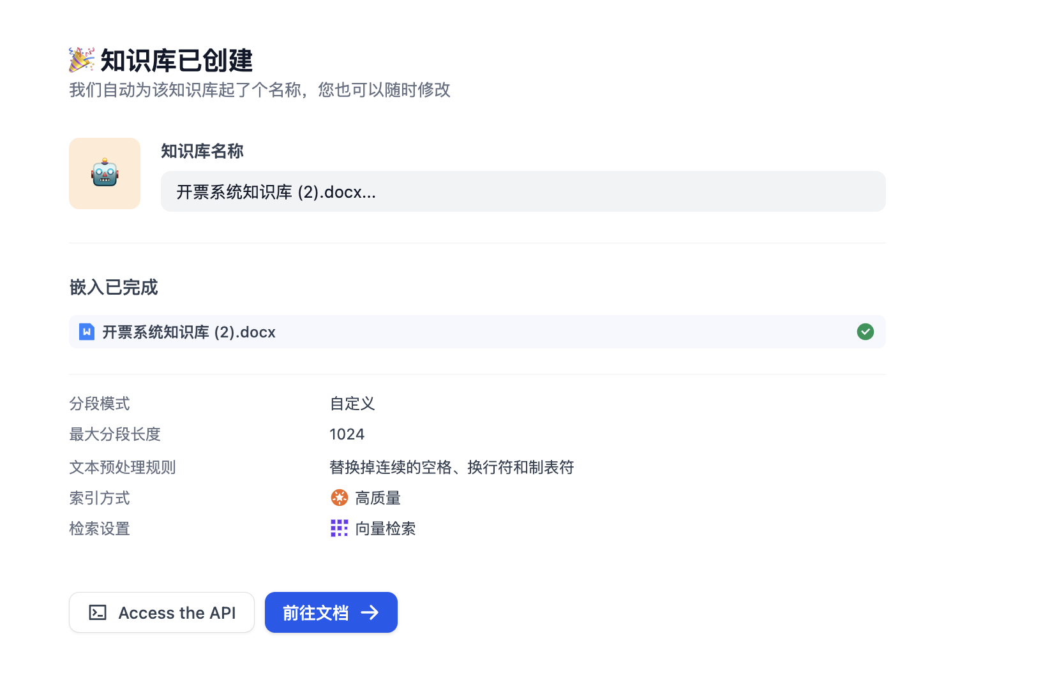
Task: Click the 向量检索 retrieval setting text
Action: pos(386,529)
